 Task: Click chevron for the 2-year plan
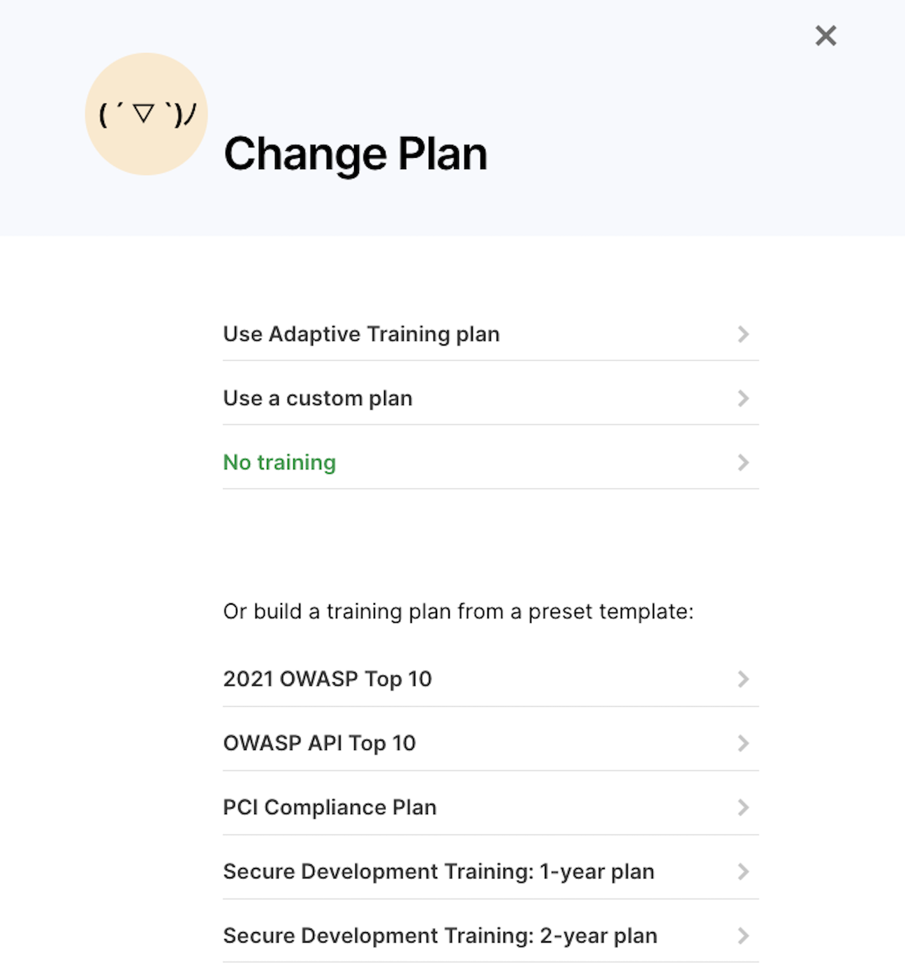click(743, 936)
